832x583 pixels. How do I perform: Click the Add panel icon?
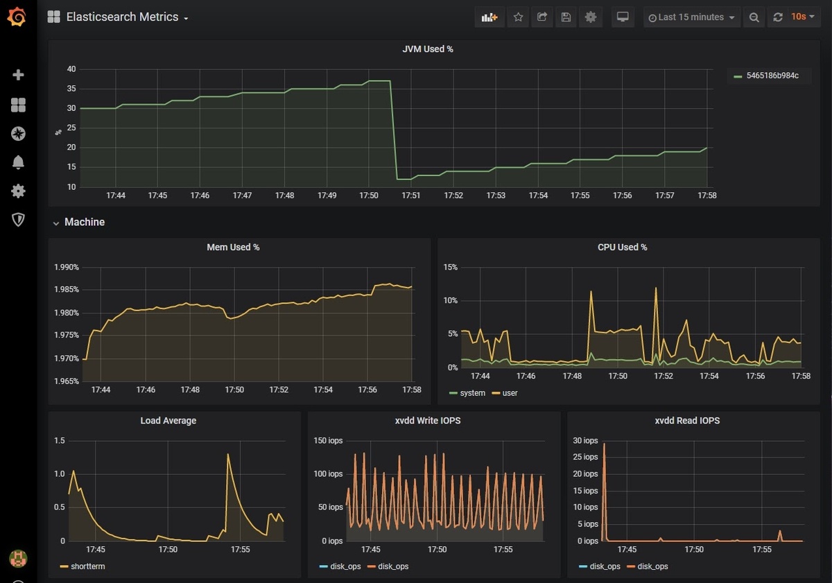(489, 17)
